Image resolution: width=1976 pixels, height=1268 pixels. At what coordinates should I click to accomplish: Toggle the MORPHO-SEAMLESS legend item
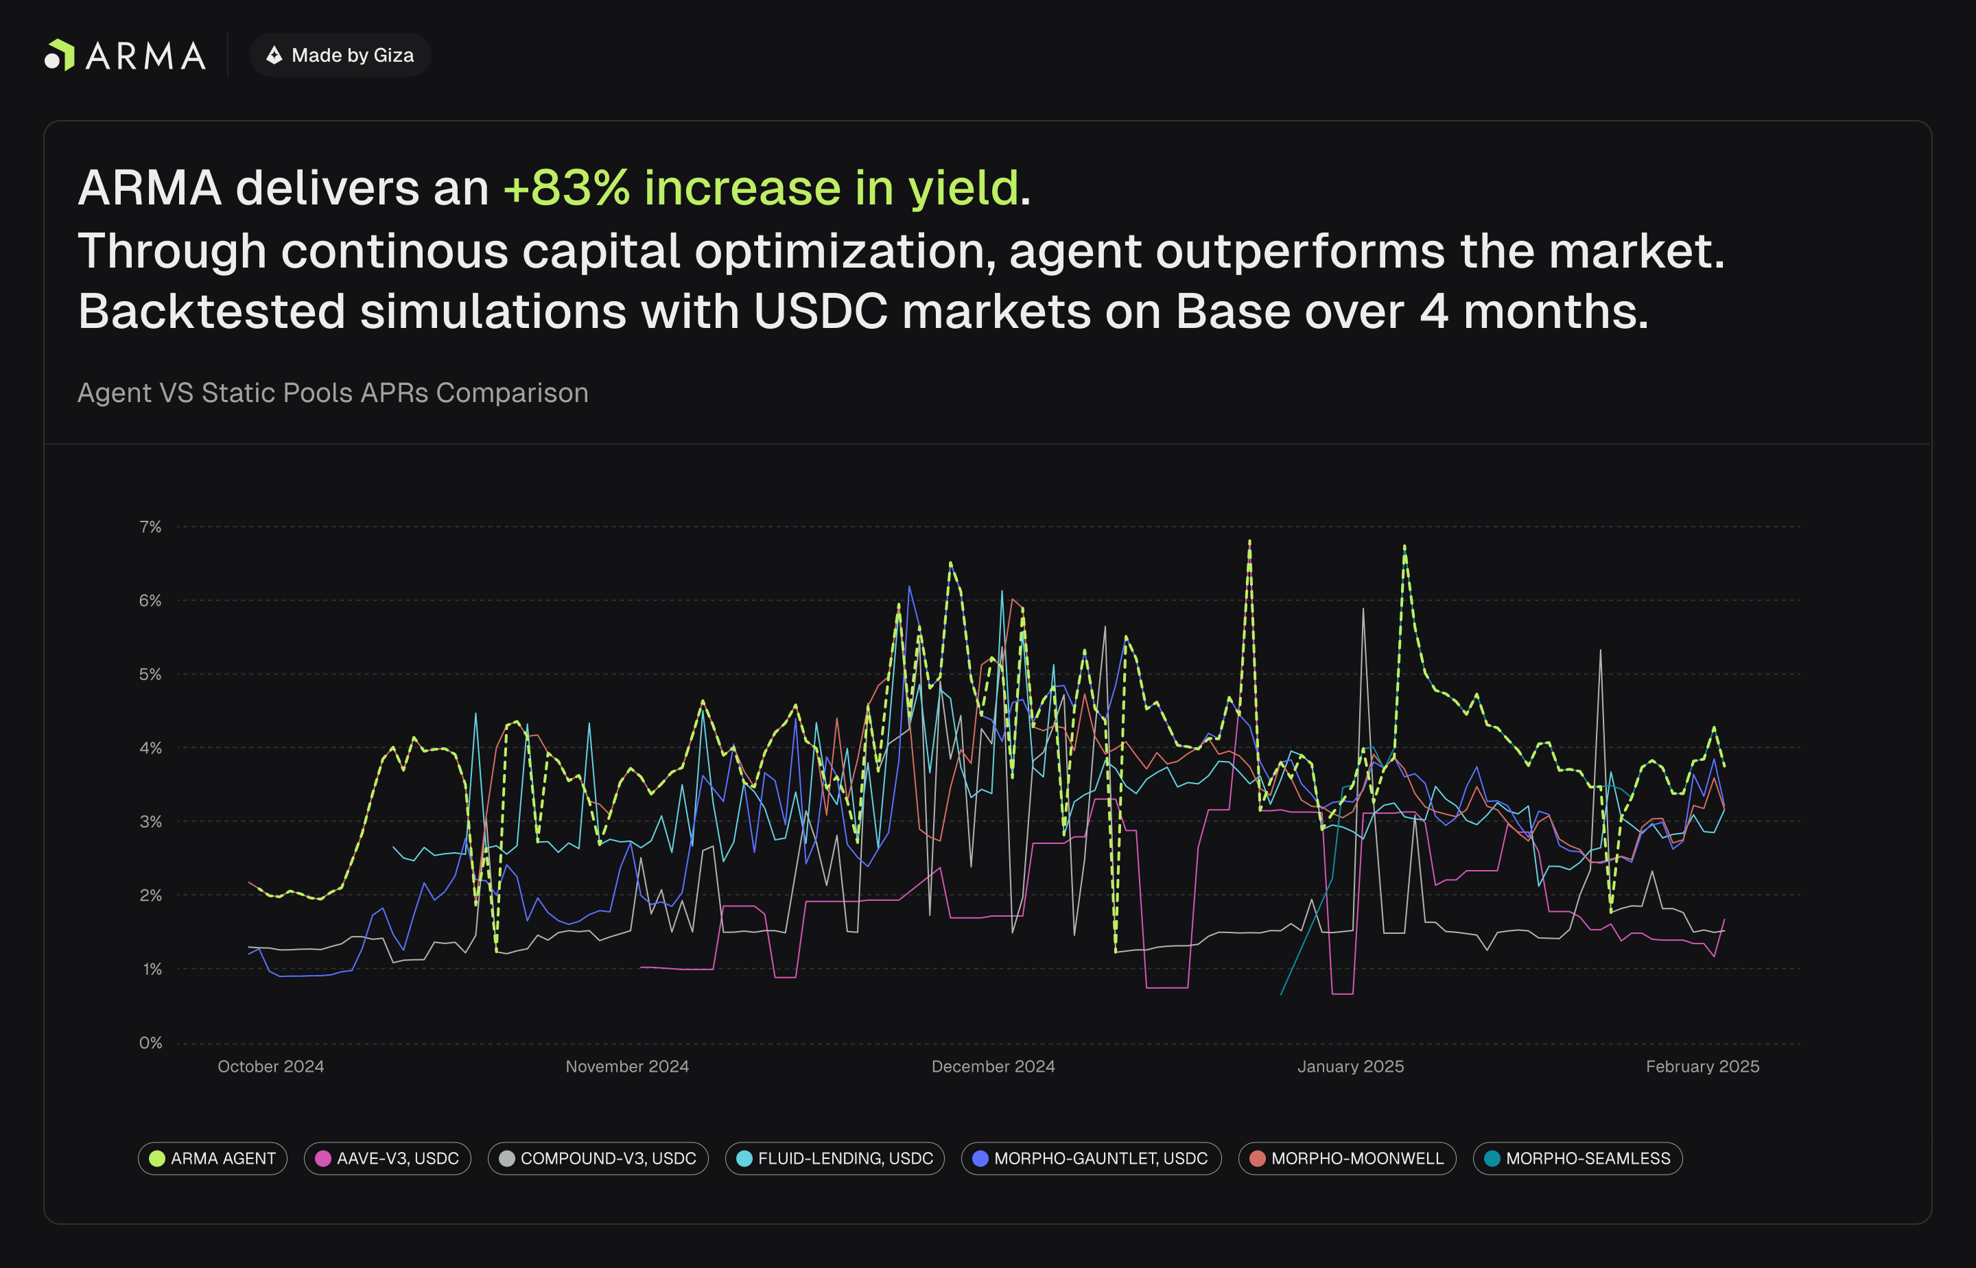pyautogui.click(x=1577, y=1158)
